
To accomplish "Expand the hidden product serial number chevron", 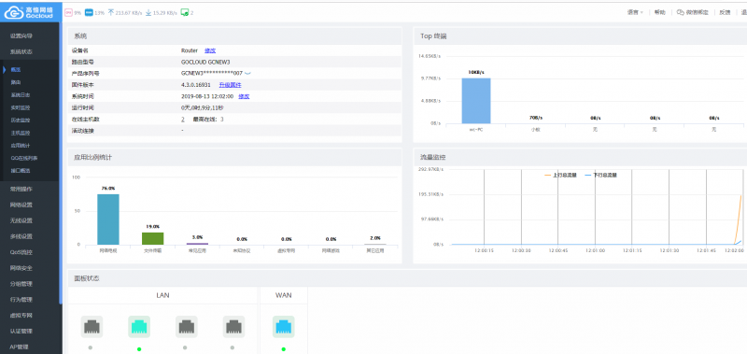I will [x=247, y=74].
